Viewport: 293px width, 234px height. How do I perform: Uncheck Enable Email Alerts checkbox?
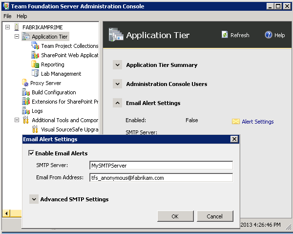(x=31, y=153)
